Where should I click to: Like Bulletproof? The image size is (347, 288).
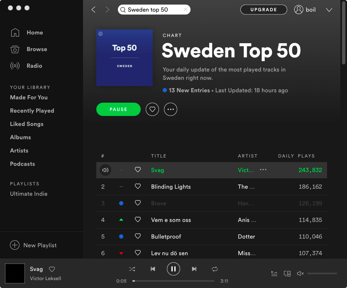click(138, 236)
